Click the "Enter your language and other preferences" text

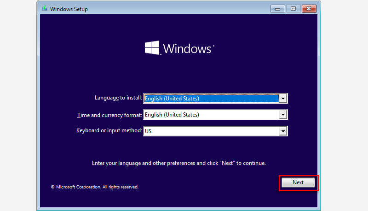[179, 163]
